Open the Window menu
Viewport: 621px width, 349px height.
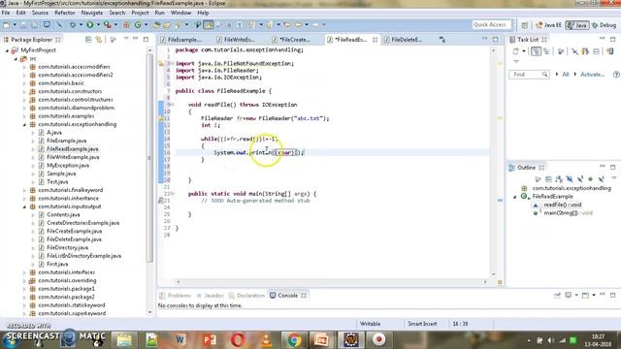pyautogui.click(x=181, y=13)
